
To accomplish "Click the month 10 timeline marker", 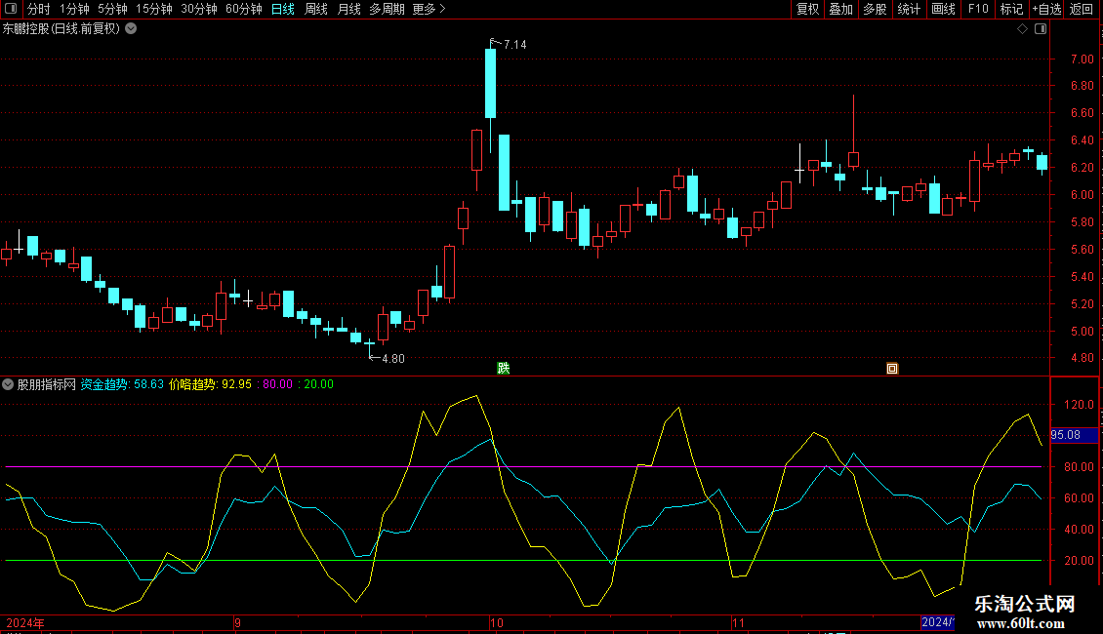I will (497, 622).
